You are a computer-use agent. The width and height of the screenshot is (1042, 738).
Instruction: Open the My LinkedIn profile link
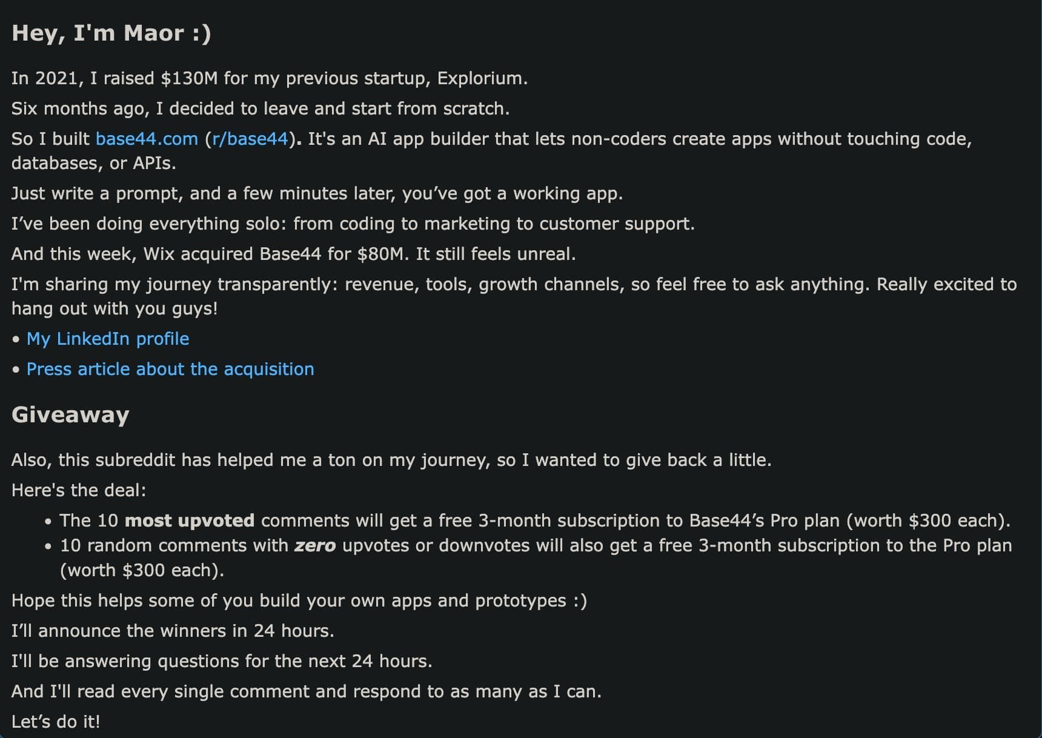tap(108, 339)
